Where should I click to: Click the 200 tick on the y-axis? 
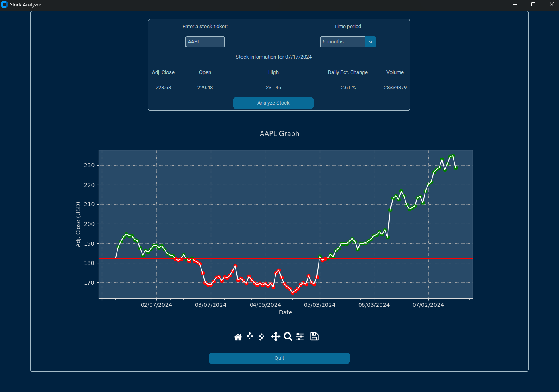click(x=89, y=224)
